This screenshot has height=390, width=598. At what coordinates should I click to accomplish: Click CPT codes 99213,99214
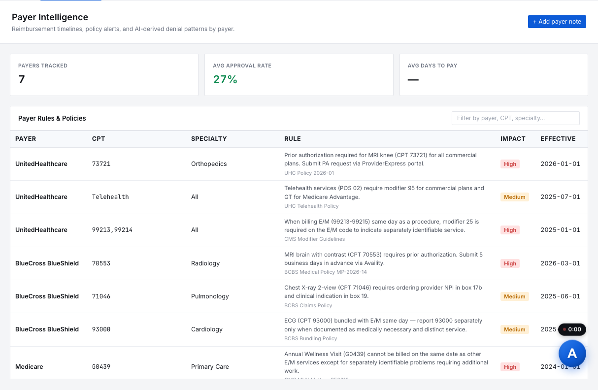coord(112,230)
